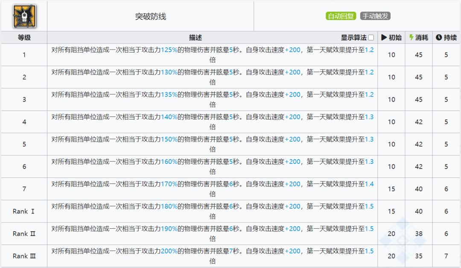Click the 突破防线 skill icon
The image size is (461, 268).
coord(24,16)
